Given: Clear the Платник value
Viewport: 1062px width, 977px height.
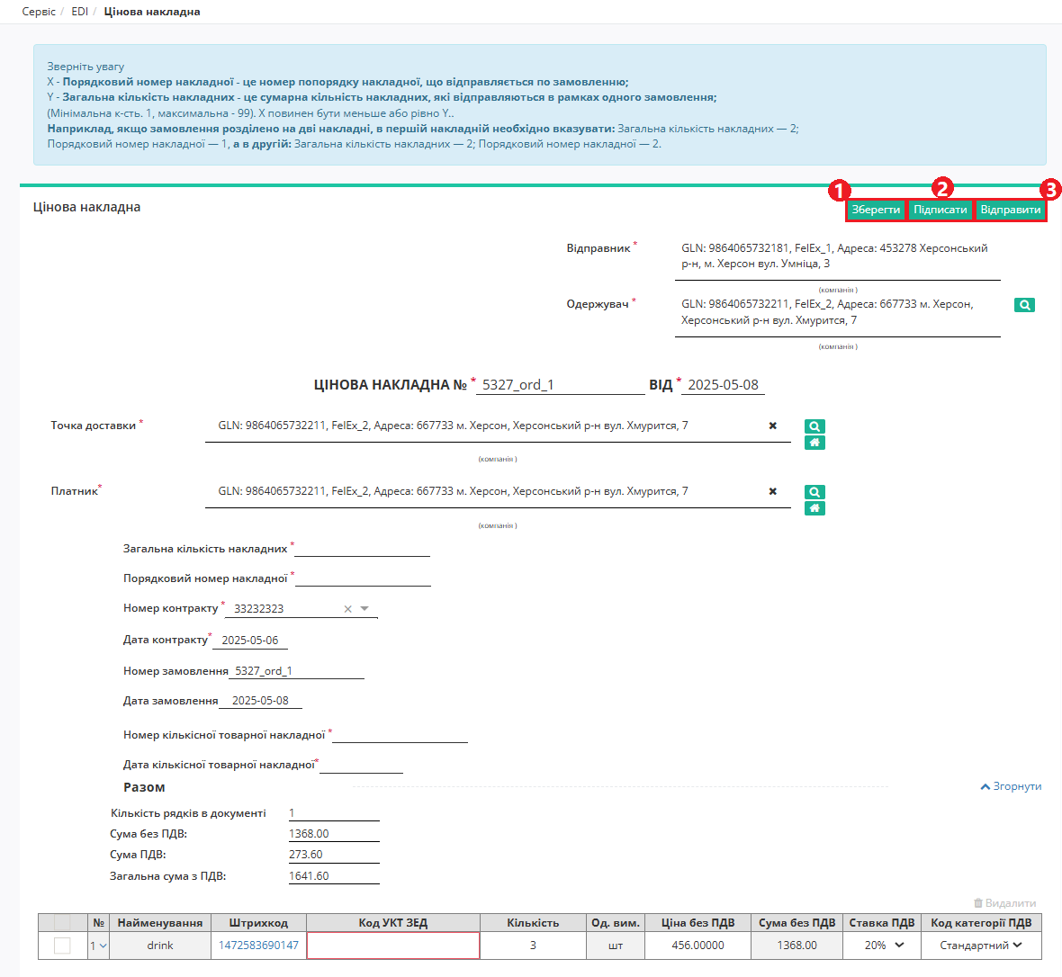Looking at the screenshot, I should (773, 491).
